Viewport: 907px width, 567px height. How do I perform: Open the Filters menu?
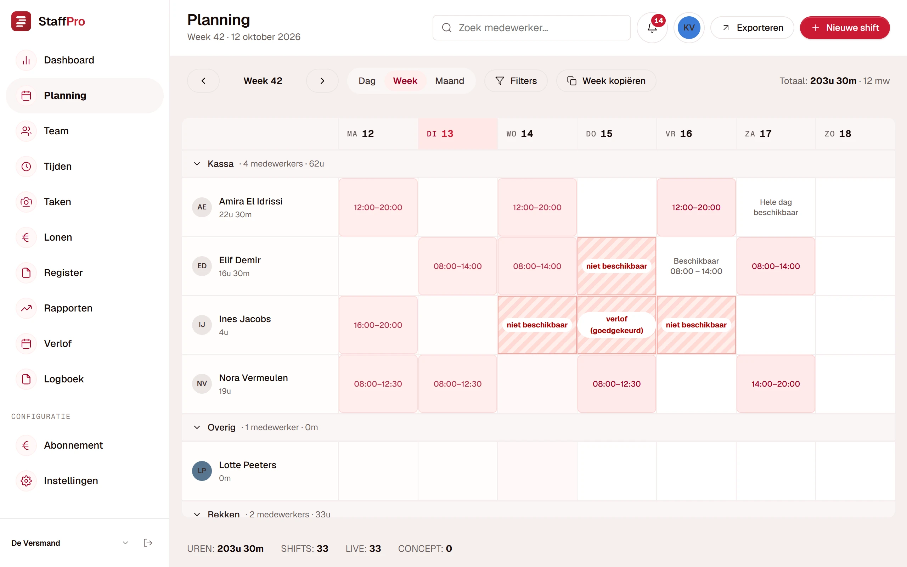[516, 81]
